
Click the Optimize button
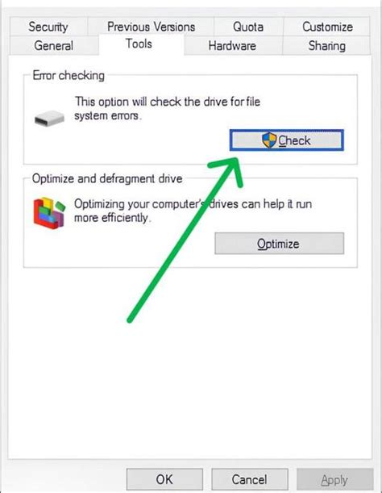click(x=280, y=244)
